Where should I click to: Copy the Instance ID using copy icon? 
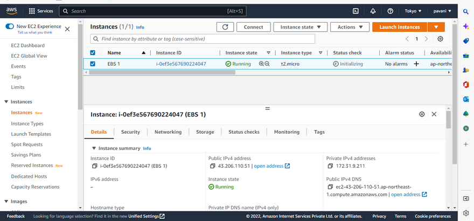click(95, 166)
